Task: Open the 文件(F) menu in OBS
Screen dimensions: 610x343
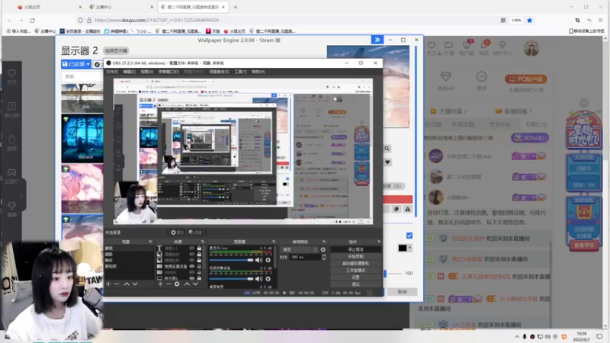Action: 112,72
